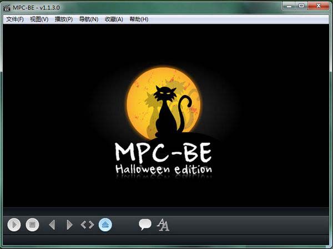Open the 播放(P) menu
The image size is (333, 249).
pyautogui.click(x=64, y=19)
